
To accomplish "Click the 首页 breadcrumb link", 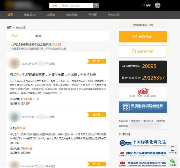I will point(9,28).
